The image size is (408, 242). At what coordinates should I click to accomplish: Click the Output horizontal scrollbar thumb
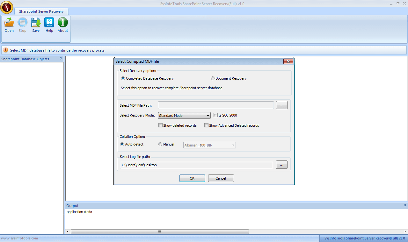click(159, 231)
